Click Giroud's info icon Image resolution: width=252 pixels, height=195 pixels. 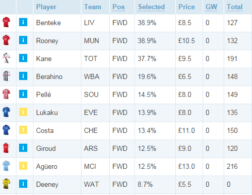click(23, 148)
